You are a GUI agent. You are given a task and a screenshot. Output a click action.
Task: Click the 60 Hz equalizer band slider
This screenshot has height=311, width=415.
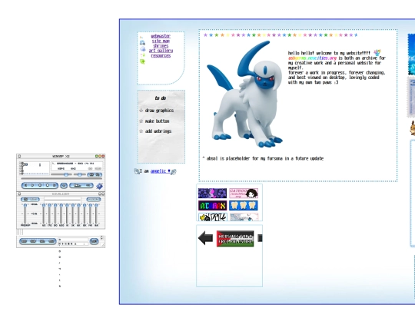(44, 213)
